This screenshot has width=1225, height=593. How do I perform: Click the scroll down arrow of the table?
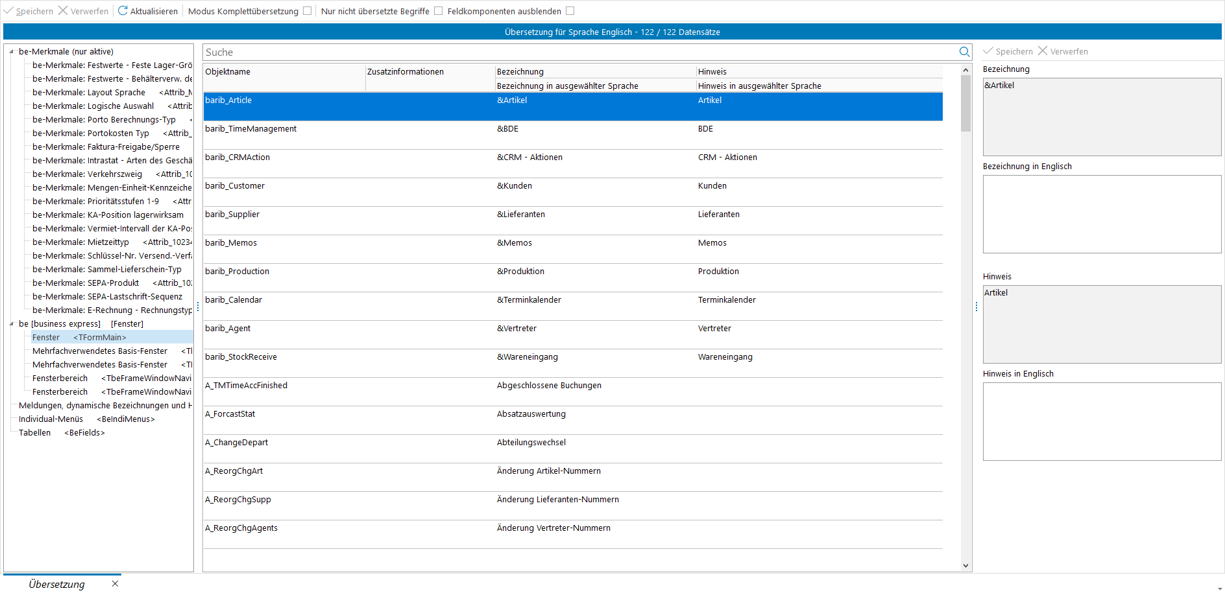point(965,565)
